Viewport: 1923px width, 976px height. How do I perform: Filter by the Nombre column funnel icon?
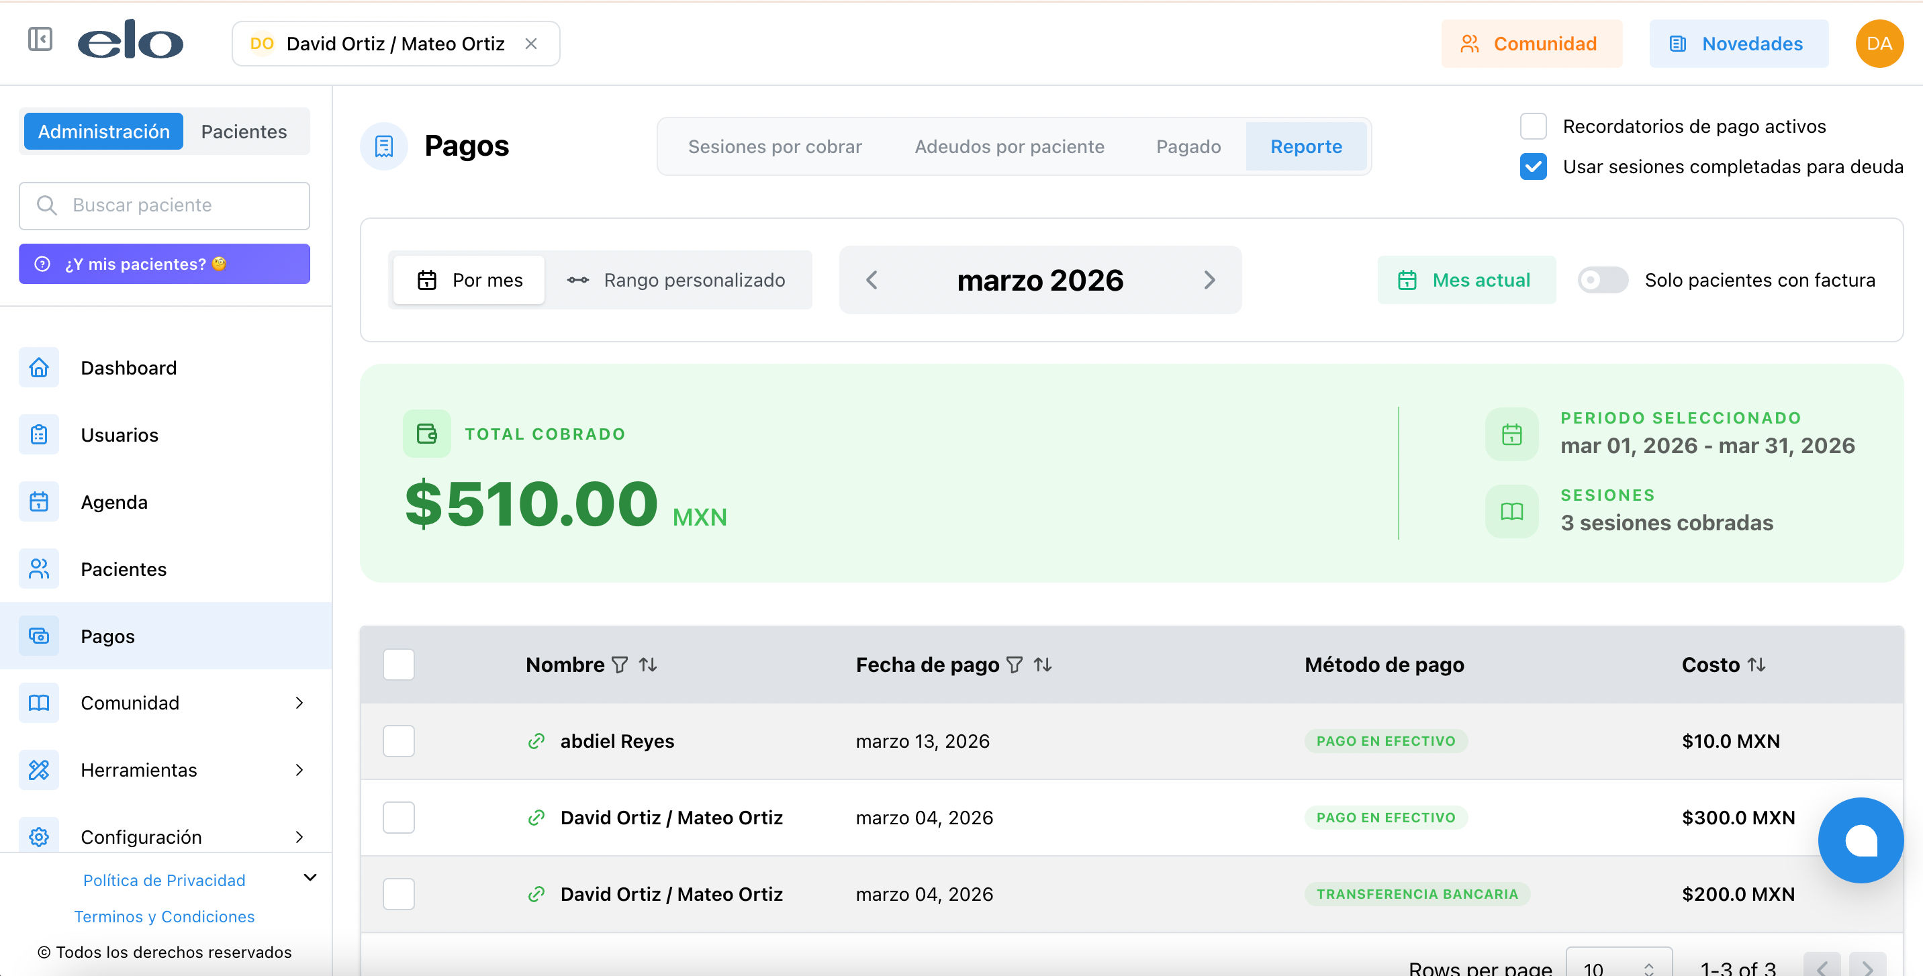620,665
